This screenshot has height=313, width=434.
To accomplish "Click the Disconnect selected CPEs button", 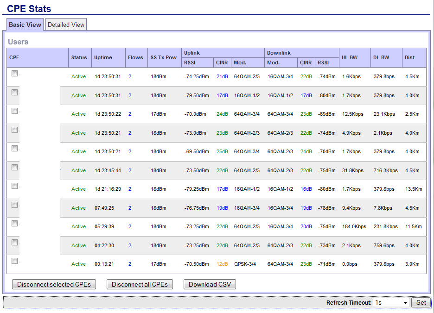I will tap(54, 284).
